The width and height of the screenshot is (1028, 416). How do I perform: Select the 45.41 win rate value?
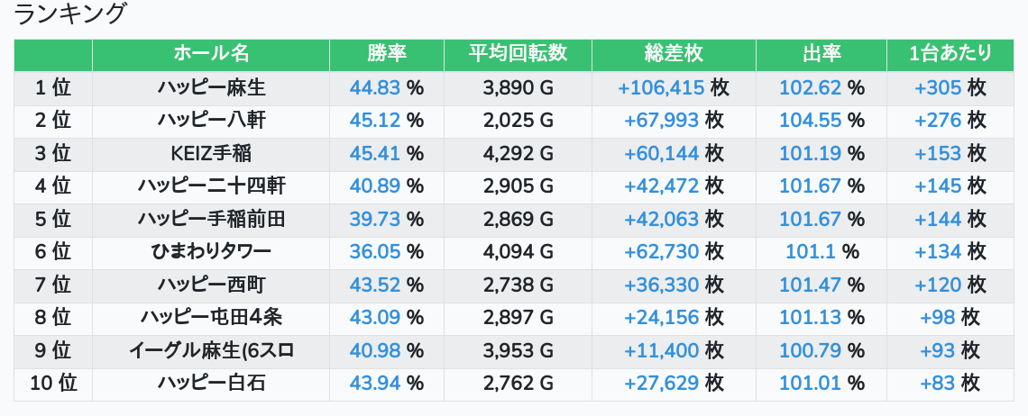[375, 153]
